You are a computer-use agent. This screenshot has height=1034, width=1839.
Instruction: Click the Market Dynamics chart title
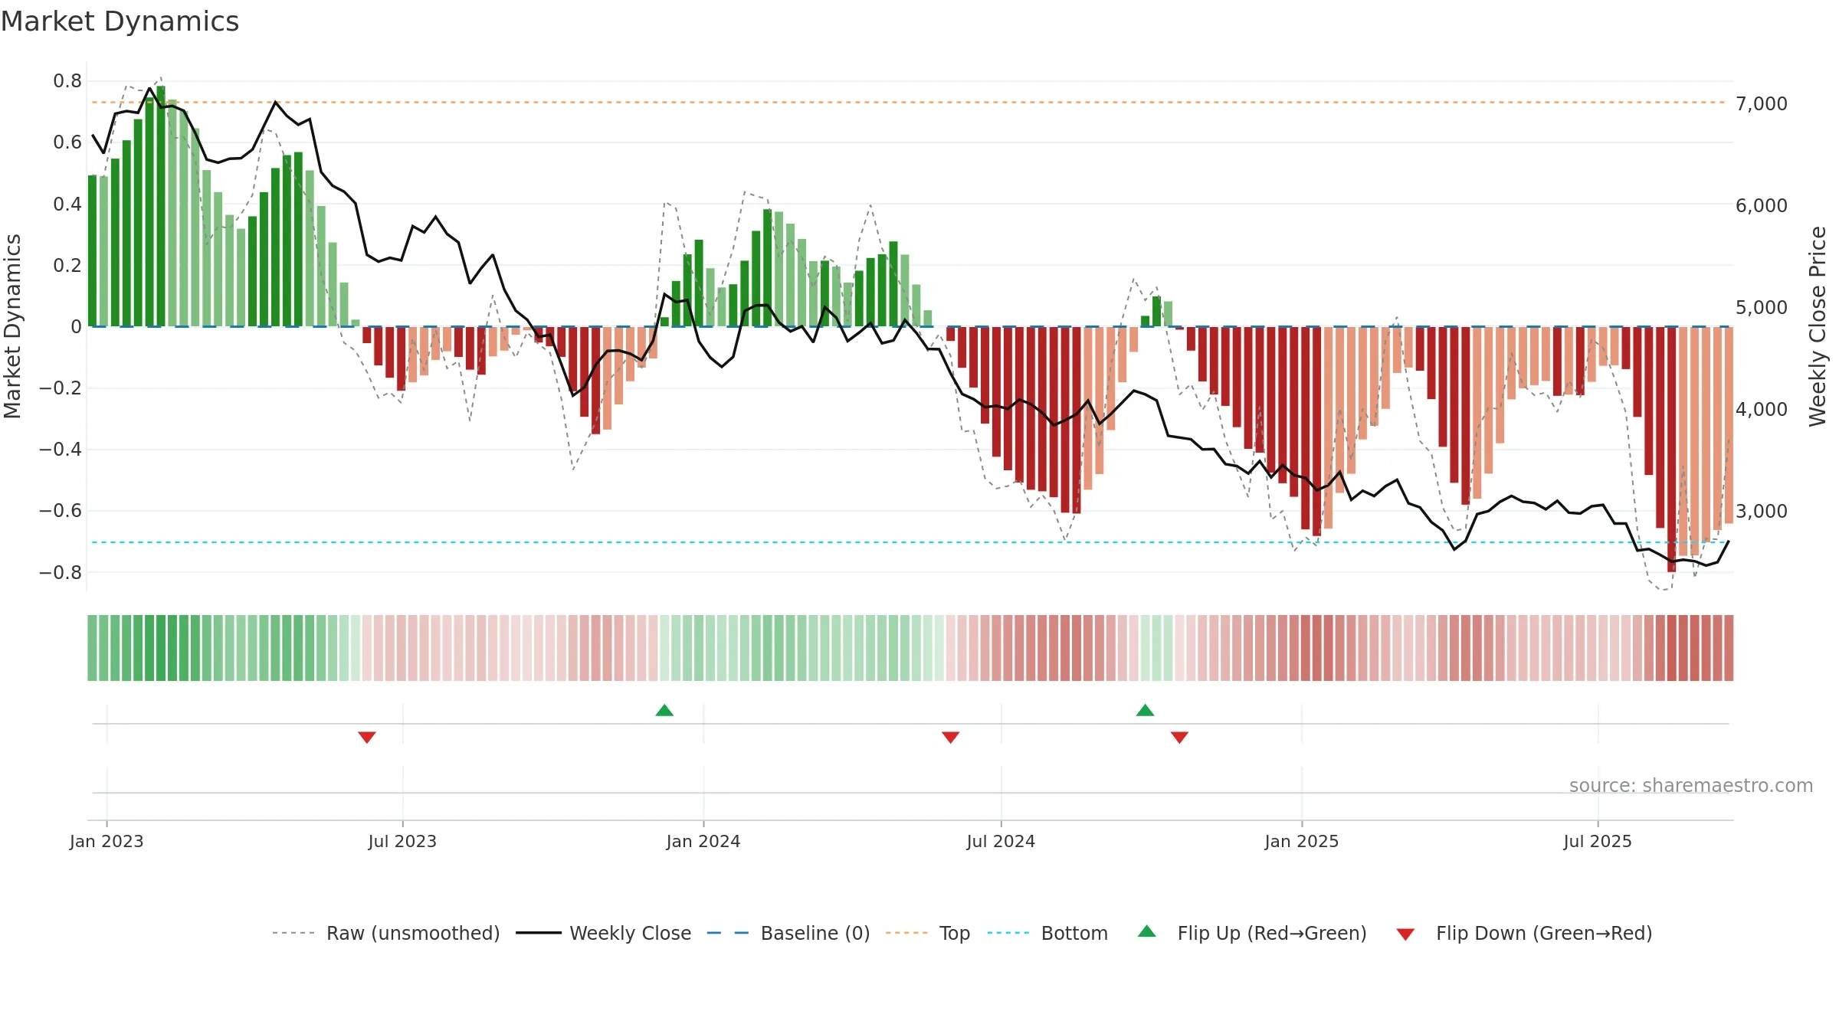[x=120, y=21]
